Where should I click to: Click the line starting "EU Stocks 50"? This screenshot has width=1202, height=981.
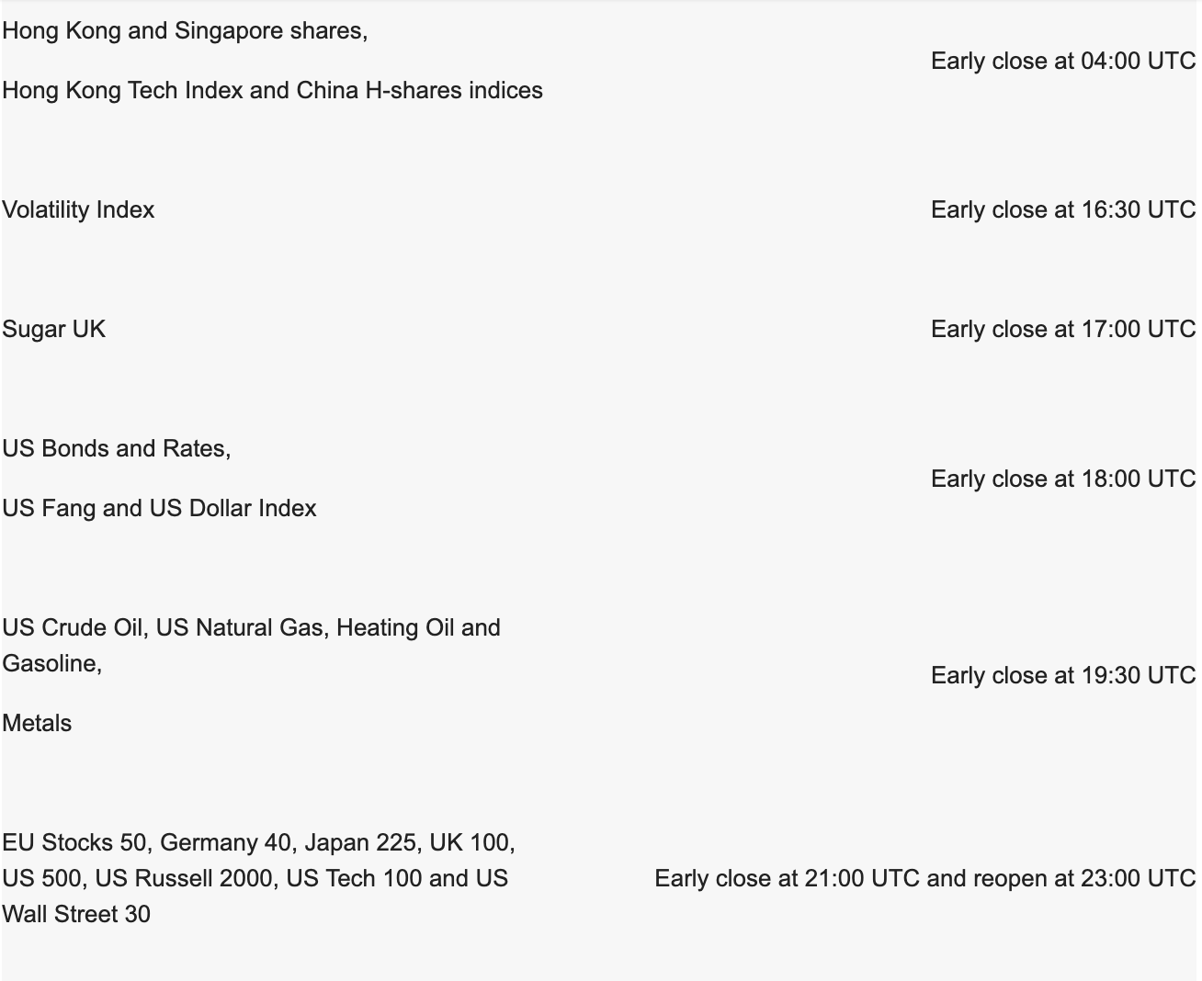pos(257,843)
